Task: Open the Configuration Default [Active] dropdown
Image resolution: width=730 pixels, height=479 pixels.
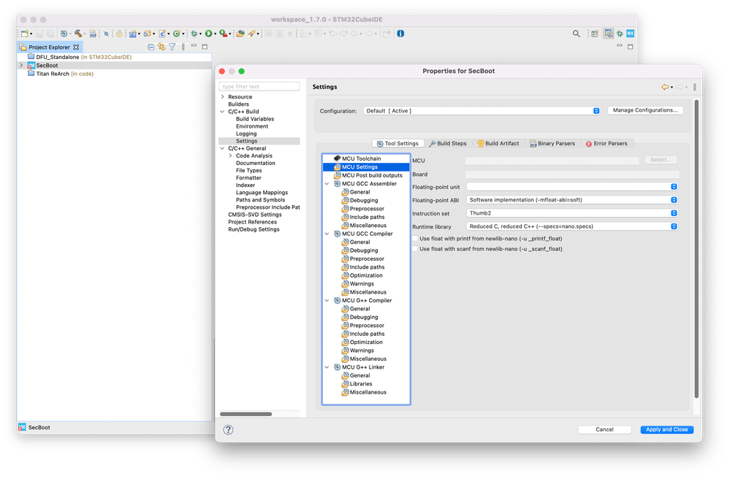Action: [x=482, y=111]
